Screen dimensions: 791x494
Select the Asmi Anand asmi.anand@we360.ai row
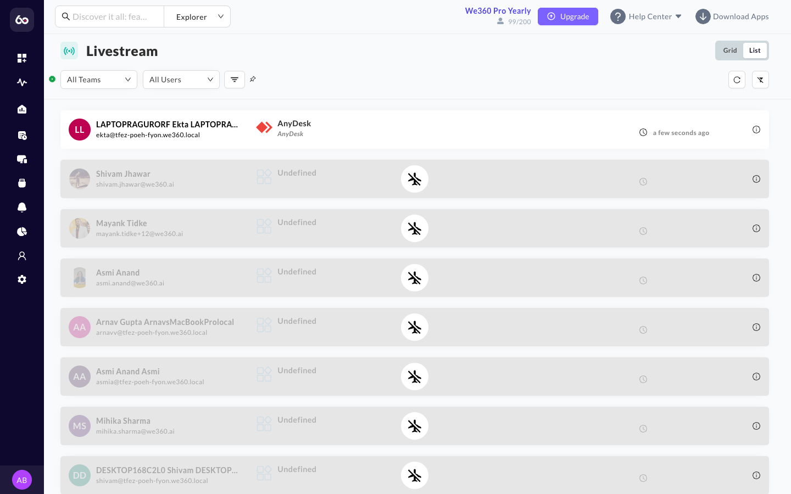415,278
